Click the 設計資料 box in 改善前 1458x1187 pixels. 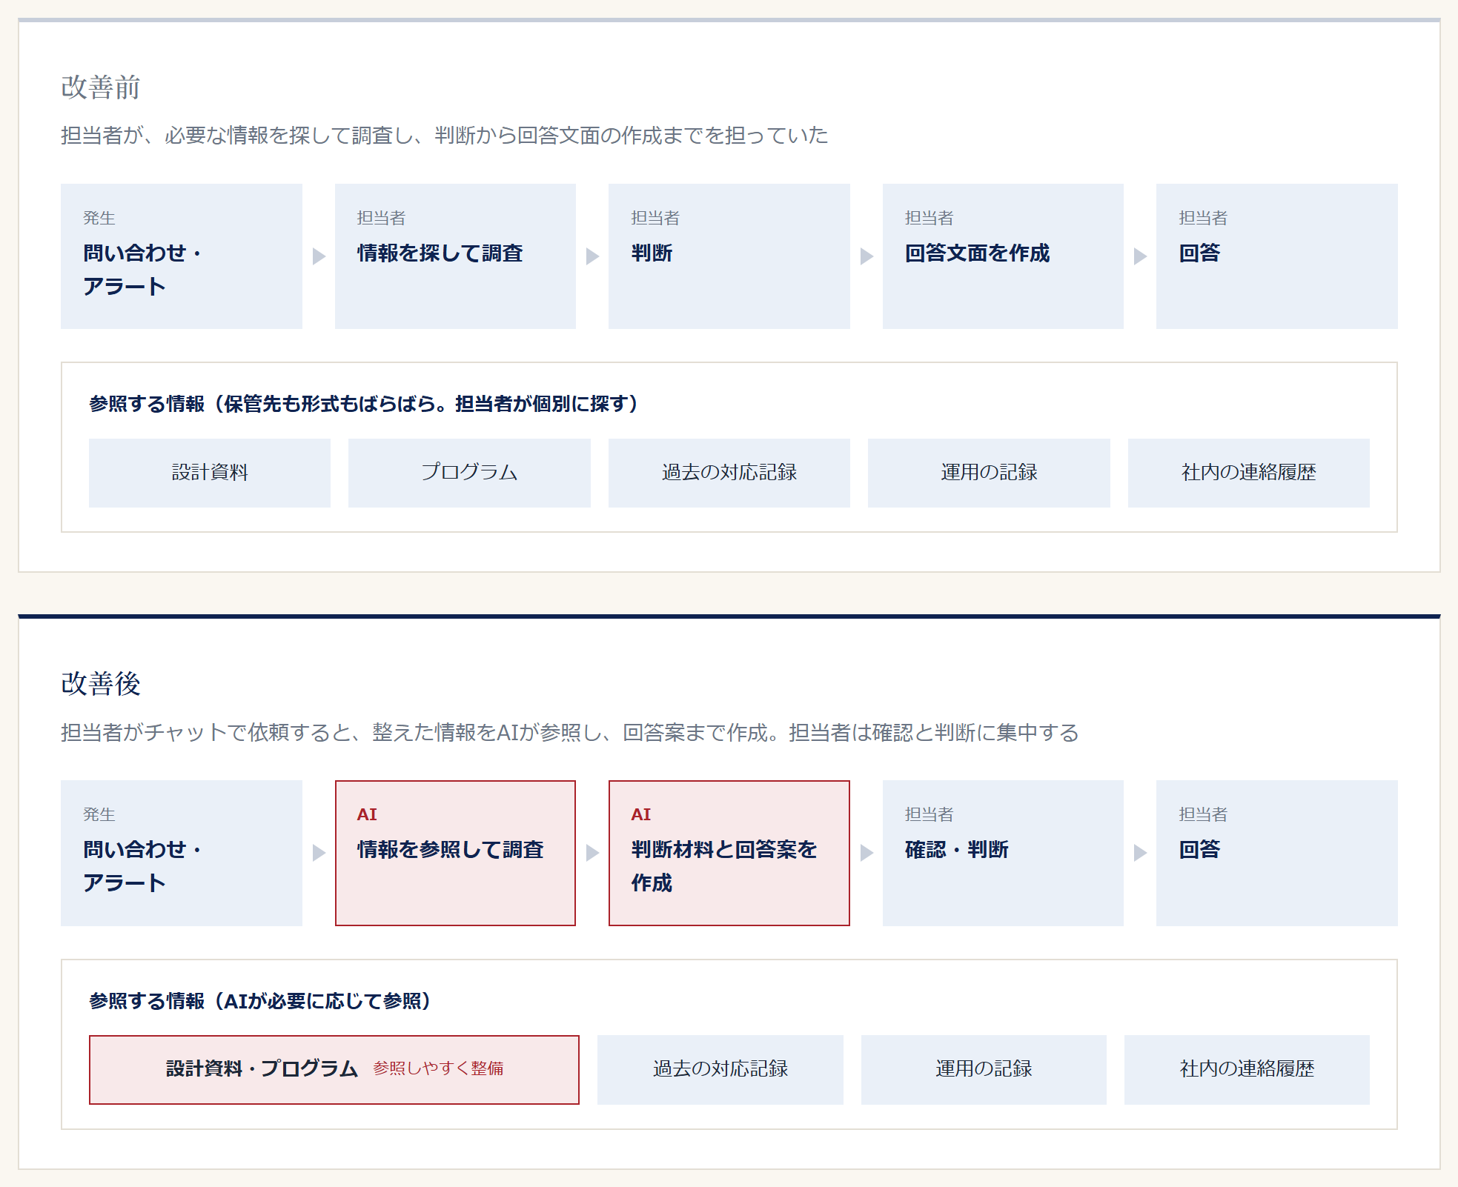pos(210,473)
